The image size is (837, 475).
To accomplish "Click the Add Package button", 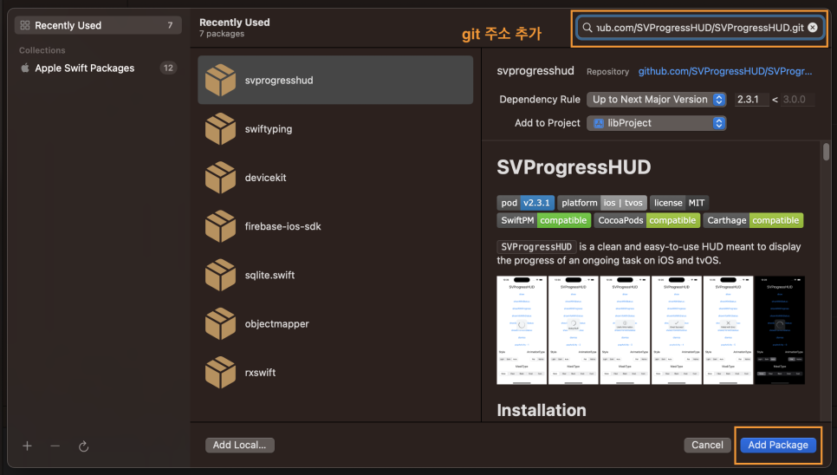I will 778,446.
